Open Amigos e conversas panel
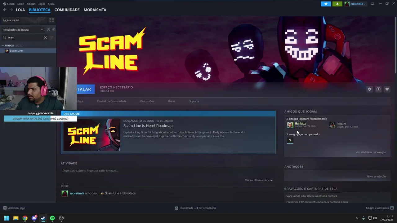The image size is (397, 223). (x=380, y=208)
